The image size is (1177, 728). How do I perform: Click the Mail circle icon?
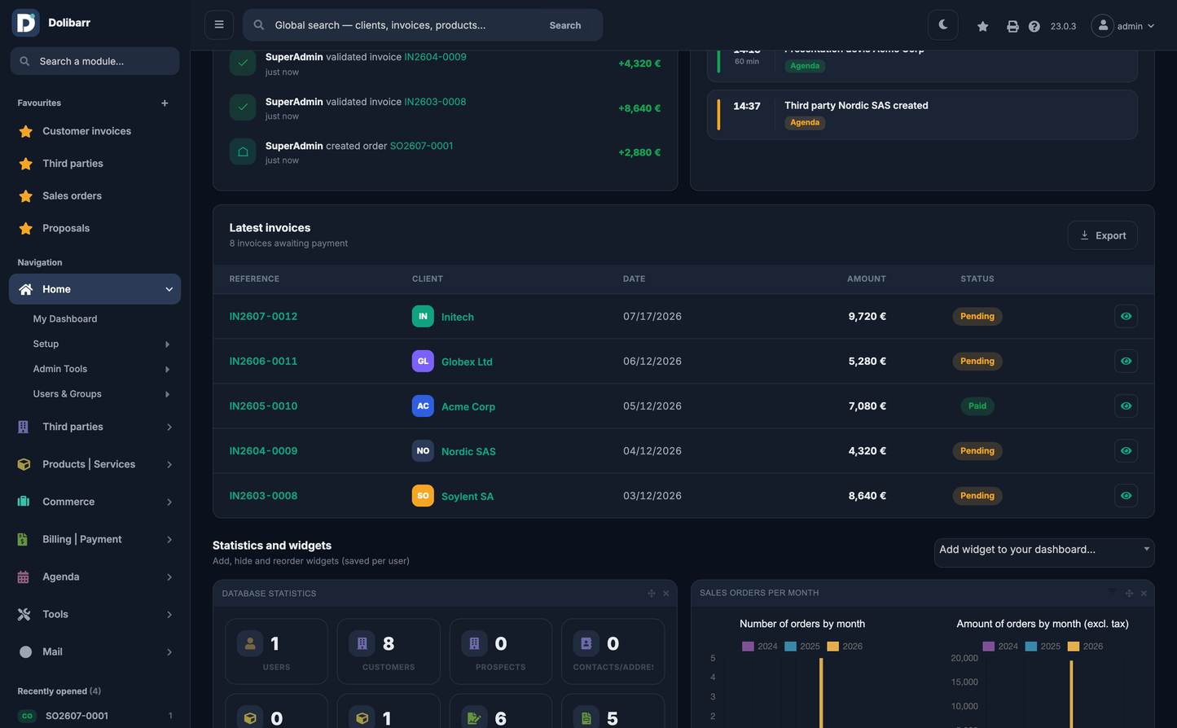pyautogui.click(x=25, y=651)
